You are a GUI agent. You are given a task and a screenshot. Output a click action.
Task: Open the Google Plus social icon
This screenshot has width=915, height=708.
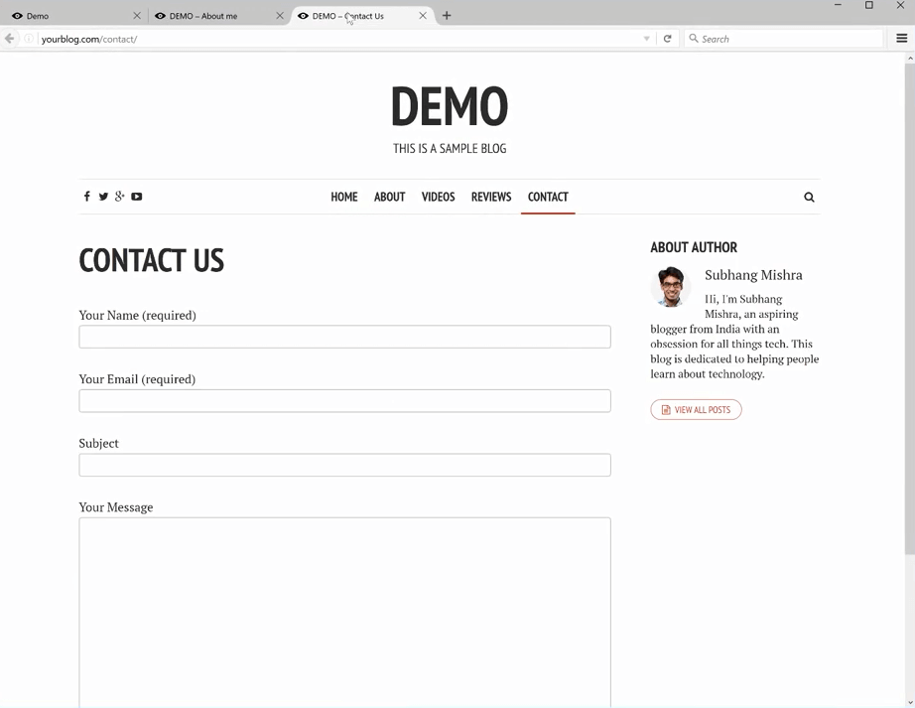tap(120, 197)
